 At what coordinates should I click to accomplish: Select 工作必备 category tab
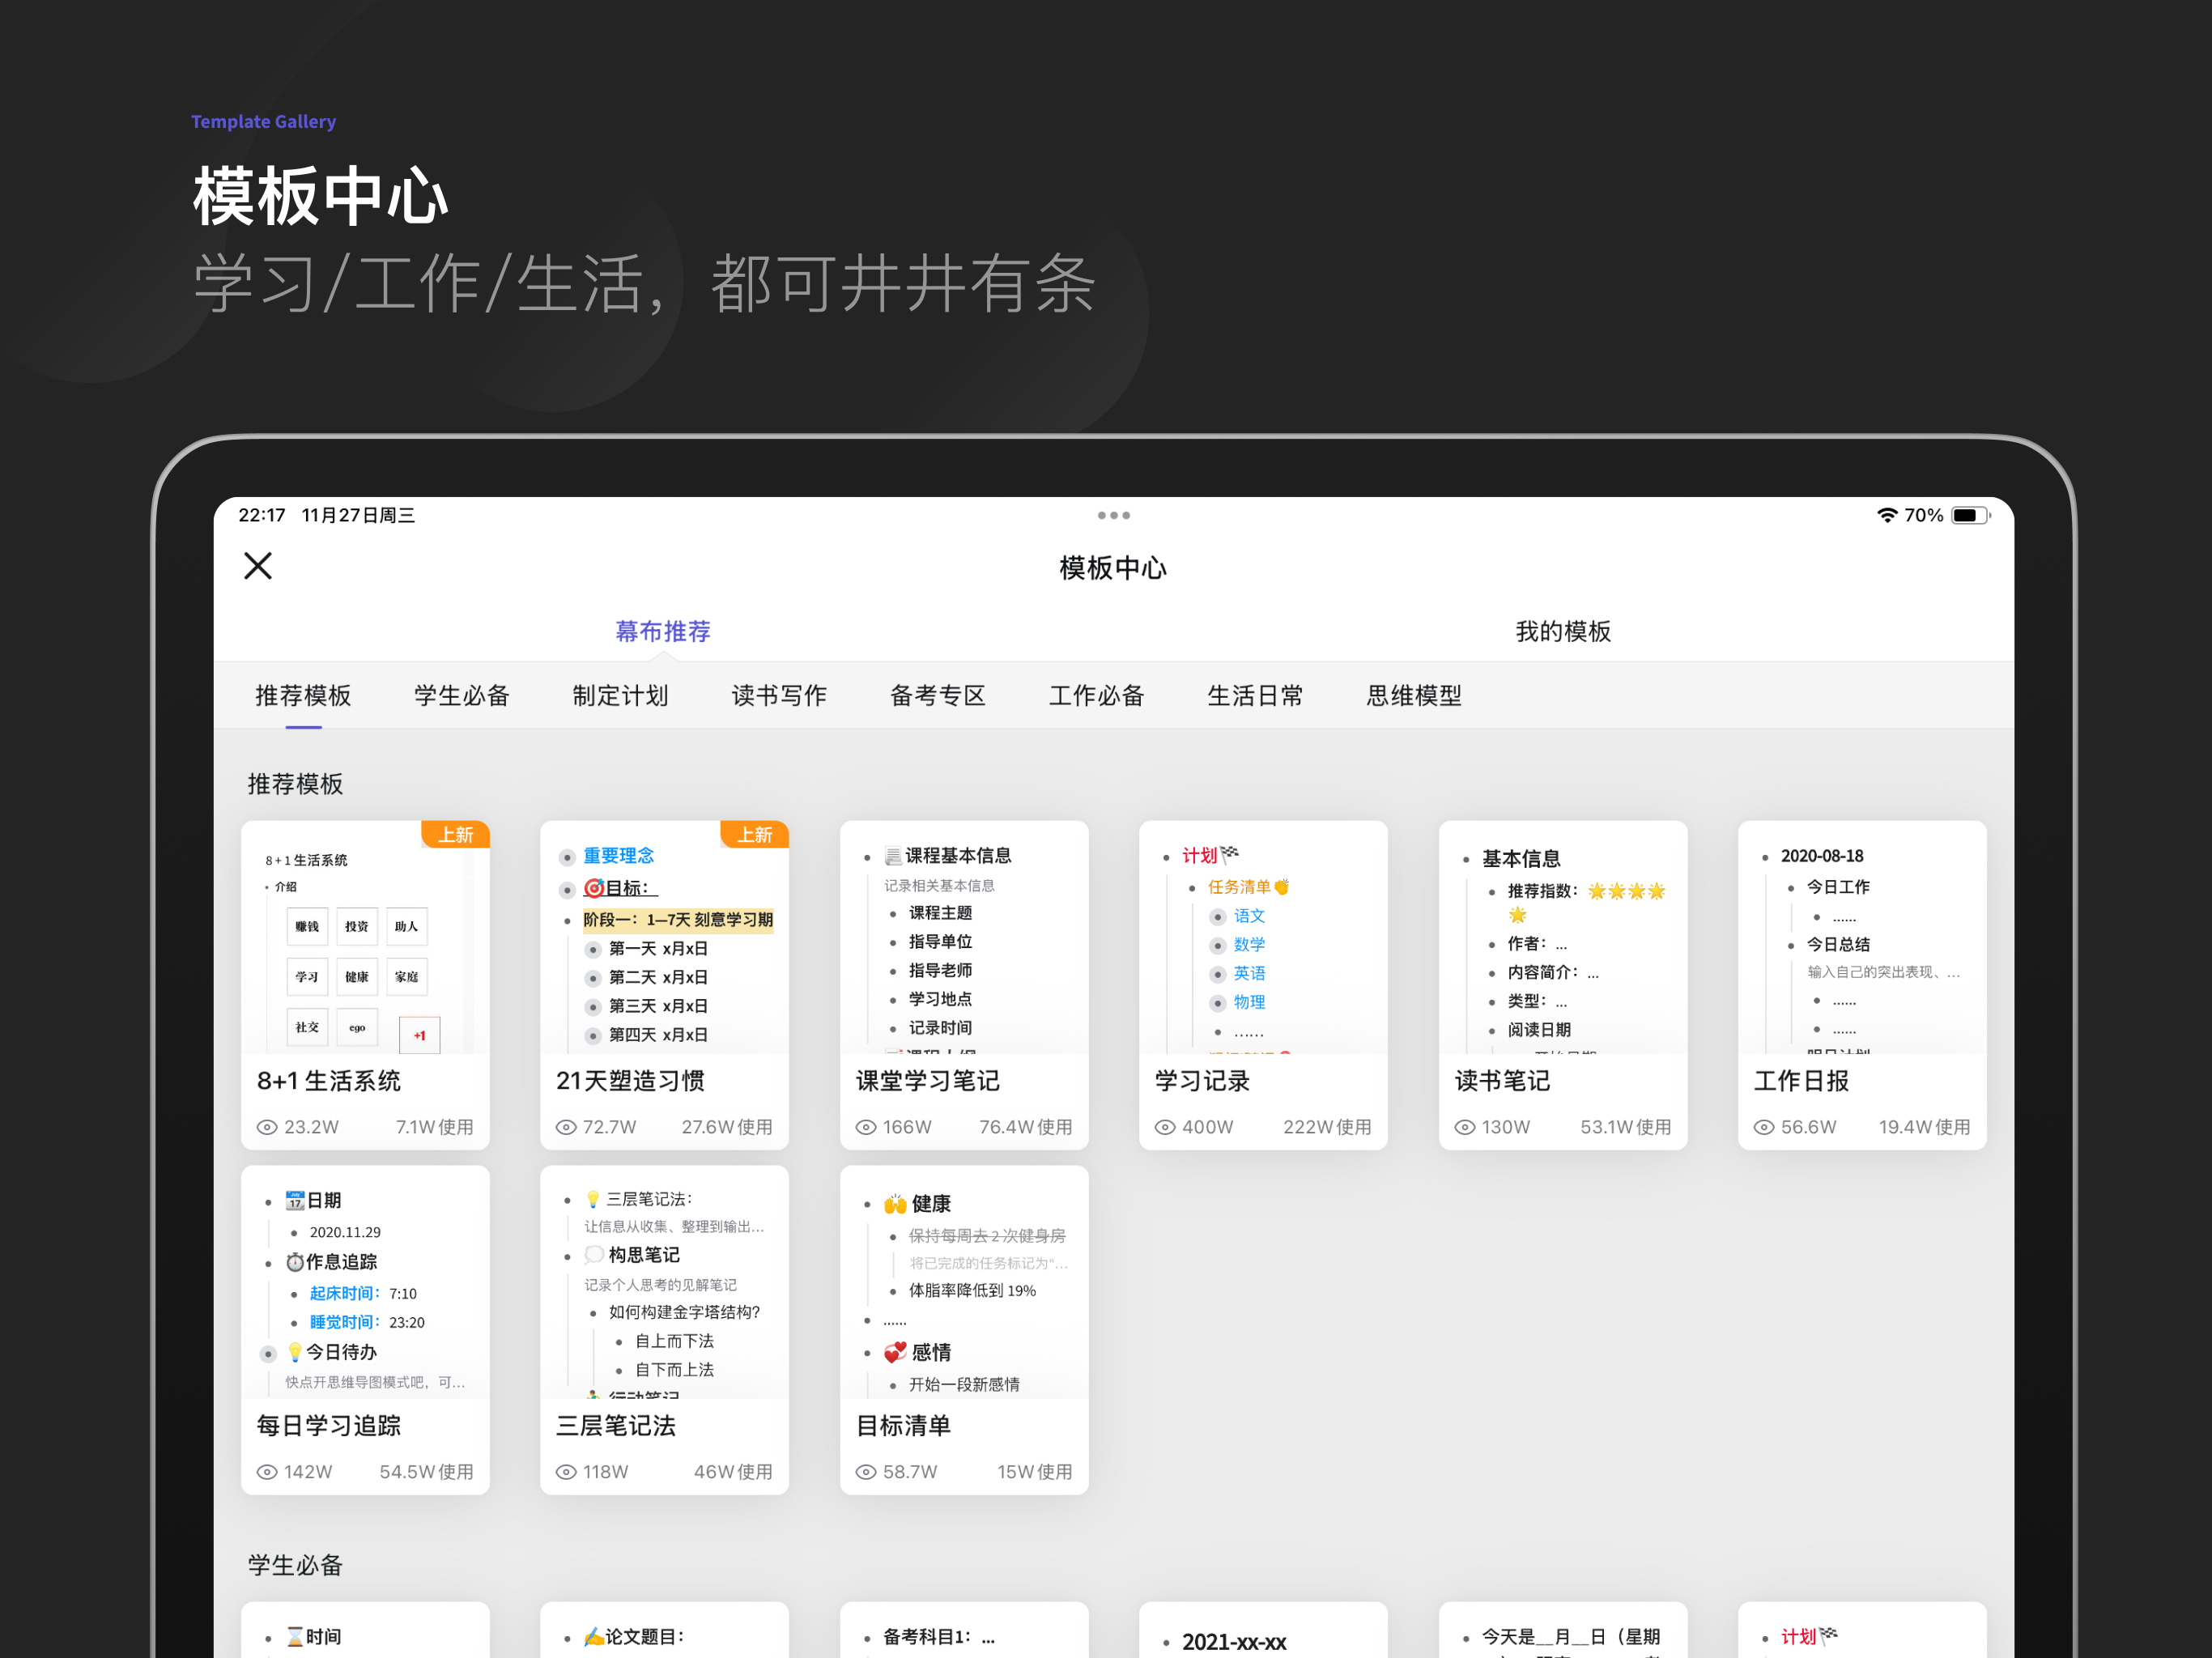click(1096, 695)
